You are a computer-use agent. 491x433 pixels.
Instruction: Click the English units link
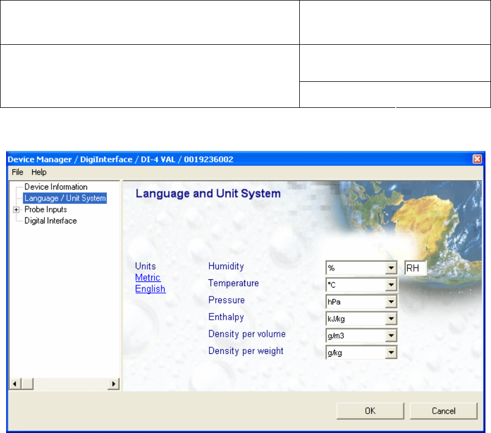tap(150, 289)
